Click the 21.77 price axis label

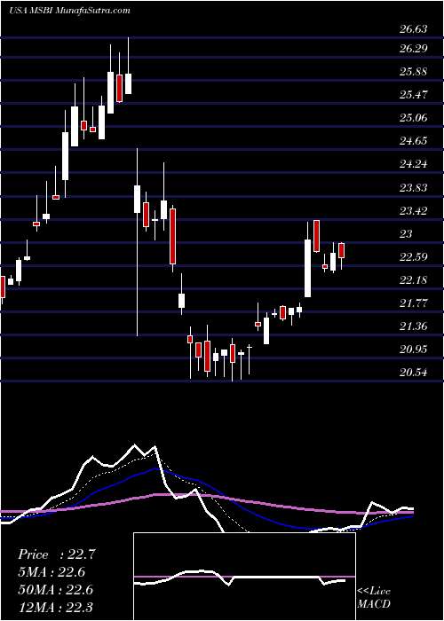[x=414, y=303]
